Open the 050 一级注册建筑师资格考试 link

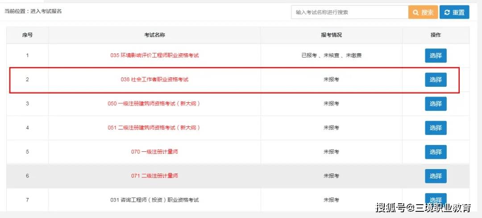coord(154,104)
